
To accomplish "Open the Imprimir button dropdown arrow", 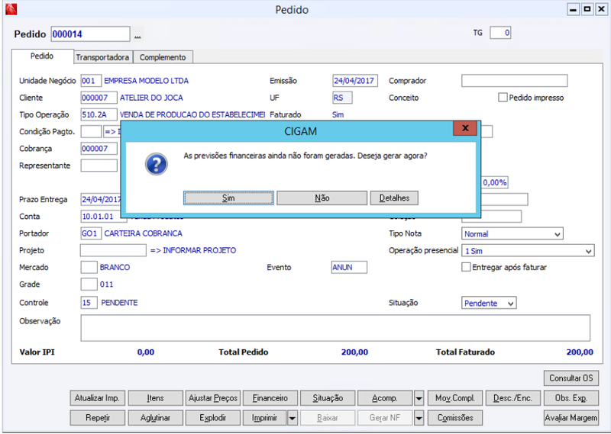I will click(x=293, y=418).
